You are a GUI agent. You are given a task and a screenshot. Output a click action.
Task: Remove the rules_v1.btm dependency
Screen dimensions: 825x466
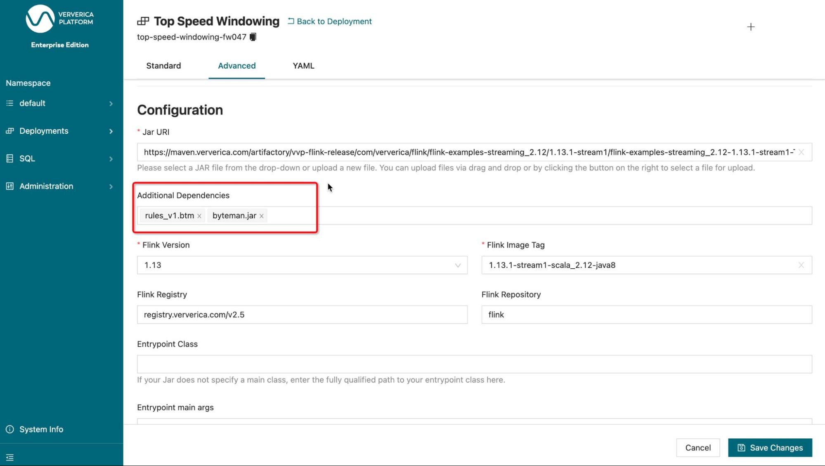pos(199,215)
